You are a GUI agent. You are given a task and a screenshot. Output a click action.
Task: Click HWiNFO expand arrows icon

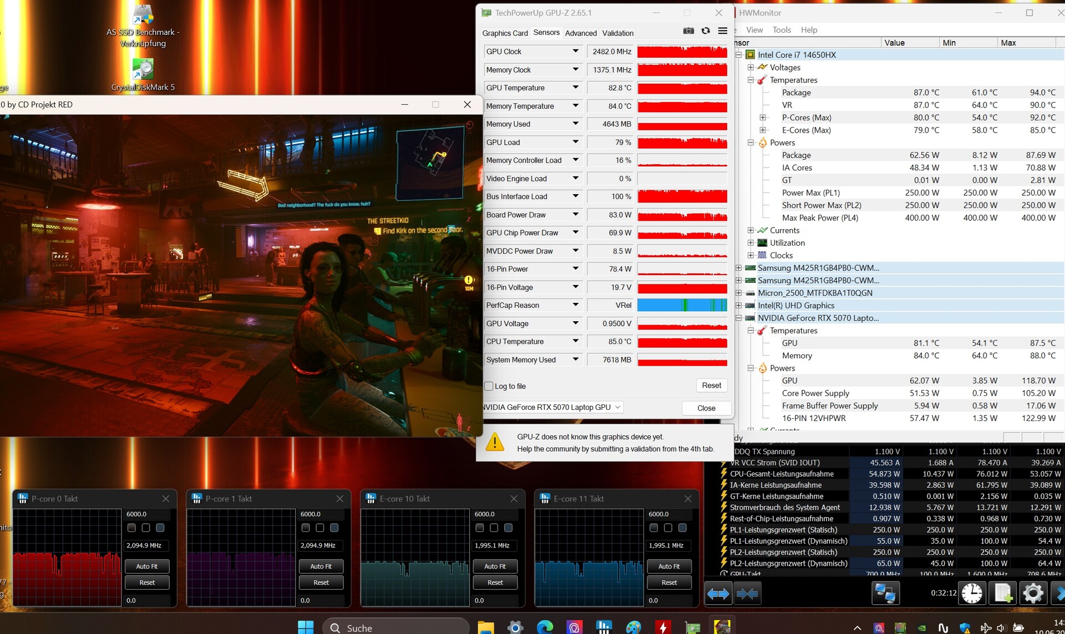point(718,594)
